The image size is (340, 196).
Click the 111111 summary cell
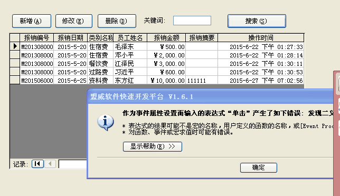coord(202,80)
